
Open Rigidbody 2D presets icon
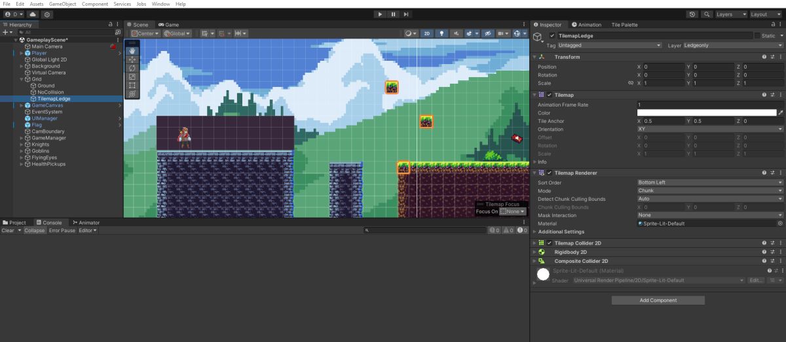[x=772, y=252]
